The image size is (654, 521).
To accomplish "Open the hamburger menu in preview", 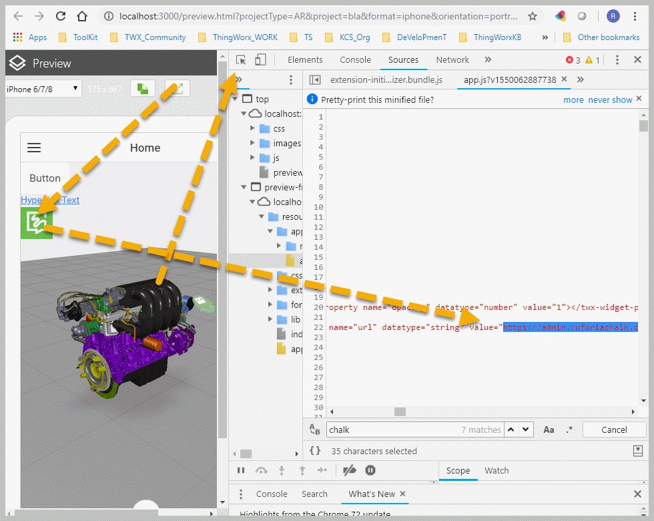I will pyautogui.click(x=34, y=148).
